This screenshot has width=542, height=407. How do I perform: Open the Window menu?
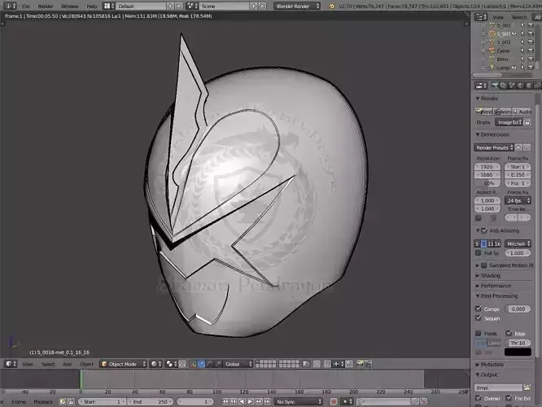pos(69,7)
